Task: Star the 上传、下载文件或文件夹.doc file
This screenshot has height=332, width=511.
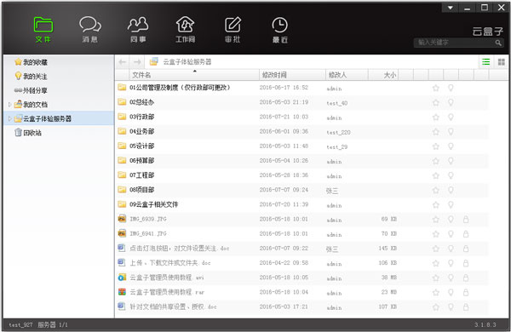Action: 436,263
